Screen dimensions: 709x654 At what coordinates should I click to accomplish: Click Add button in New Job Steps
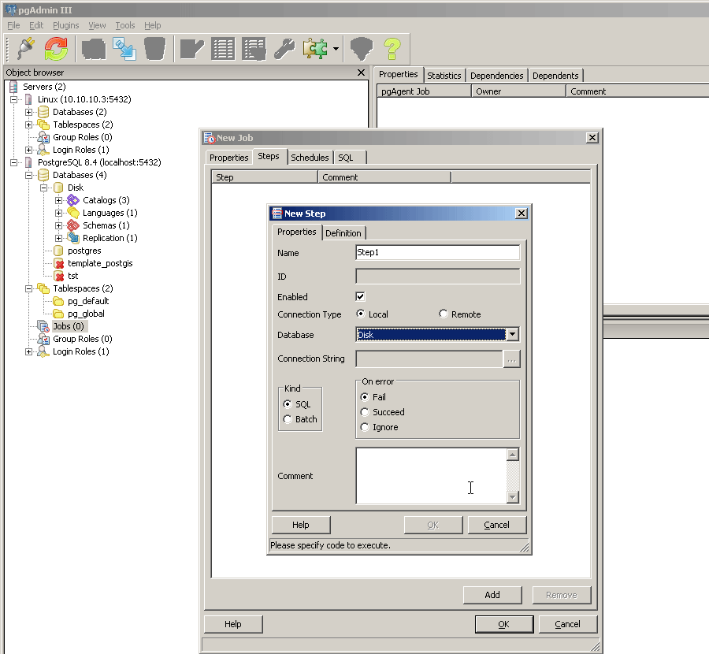click(x=492, y=595)
